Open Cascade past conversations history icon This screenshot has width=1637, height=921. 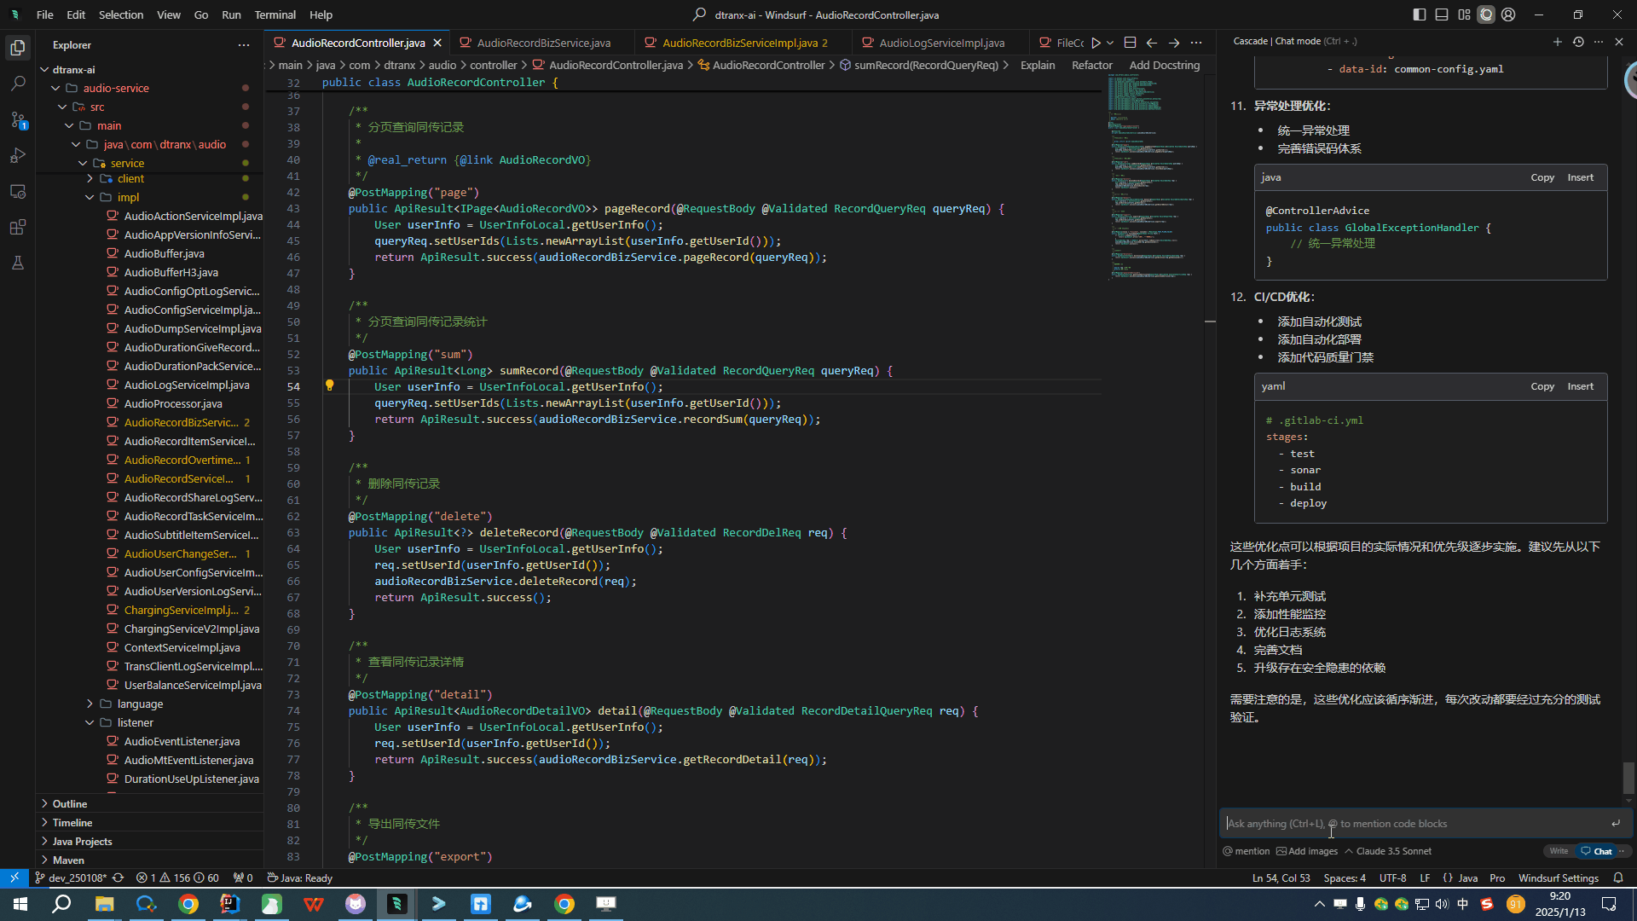click(x=1578, y=41)
